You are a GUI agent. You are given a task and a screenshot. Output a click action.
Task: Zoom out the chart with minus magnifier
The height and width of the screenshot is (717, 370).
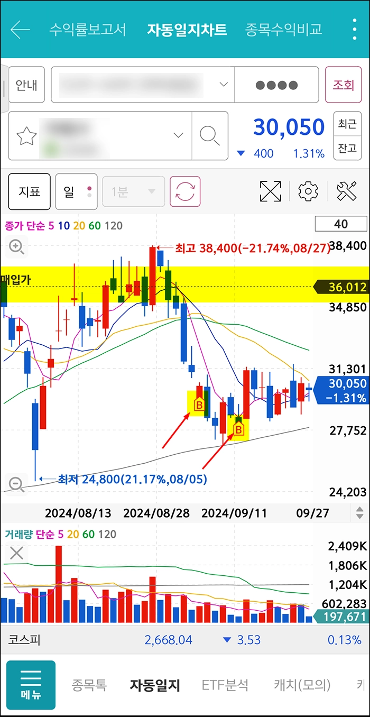tap(17, 483)
